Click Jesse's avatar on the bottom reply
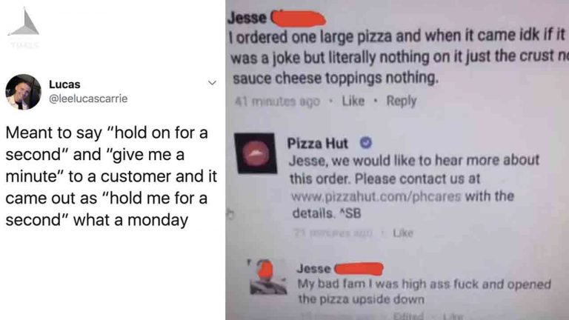569x320 pixels. point(267,276)
